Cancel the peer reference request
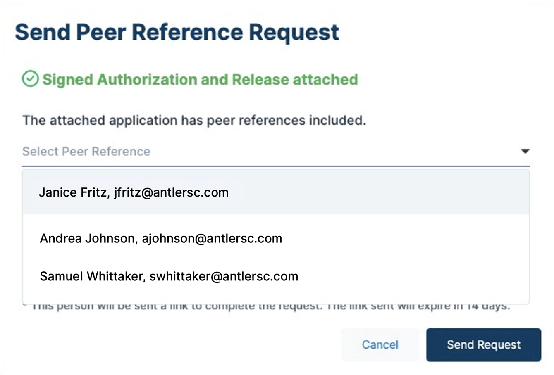 [x=380, y=344]
